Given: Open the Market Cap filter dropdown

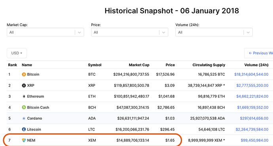Looking at the screenshot, I should [x=45, y=32].
